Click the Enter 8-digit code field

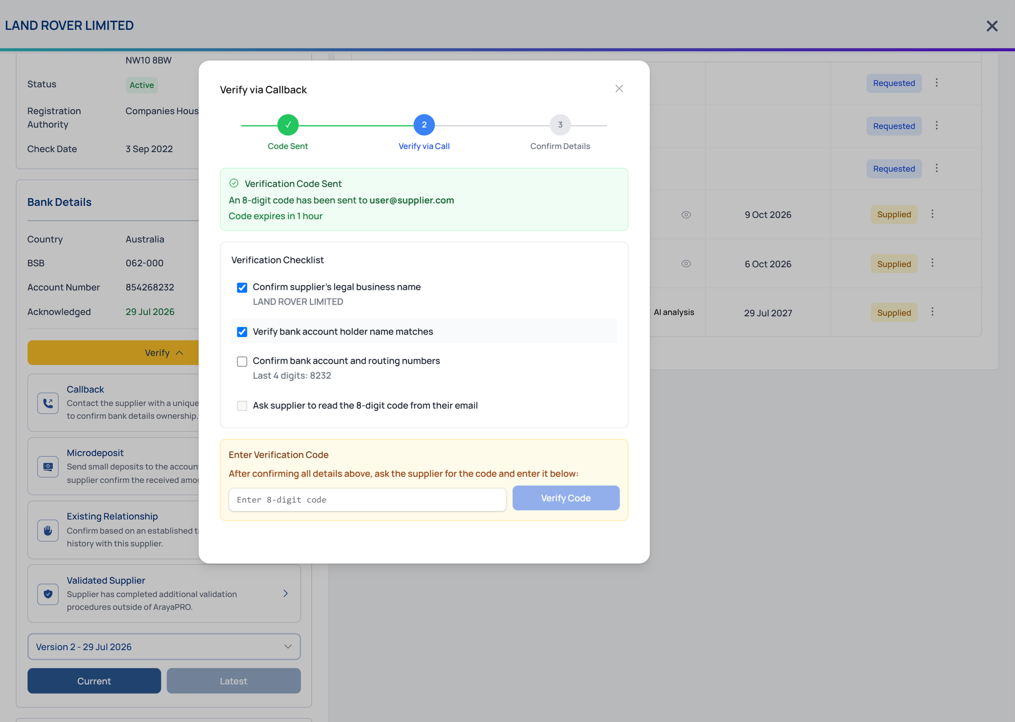coord(367,500)
